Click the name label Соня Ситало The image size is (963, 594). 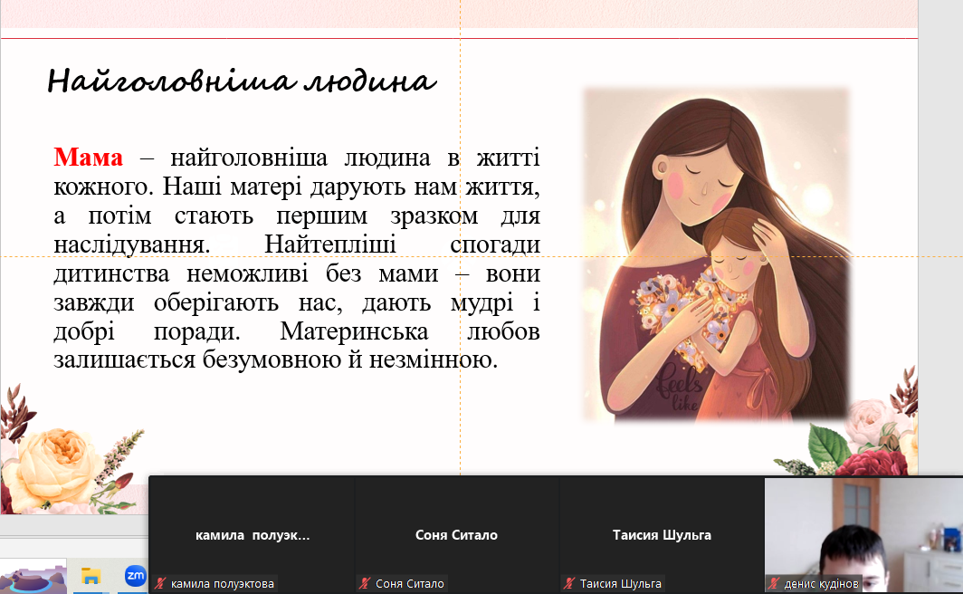(410, 583)
